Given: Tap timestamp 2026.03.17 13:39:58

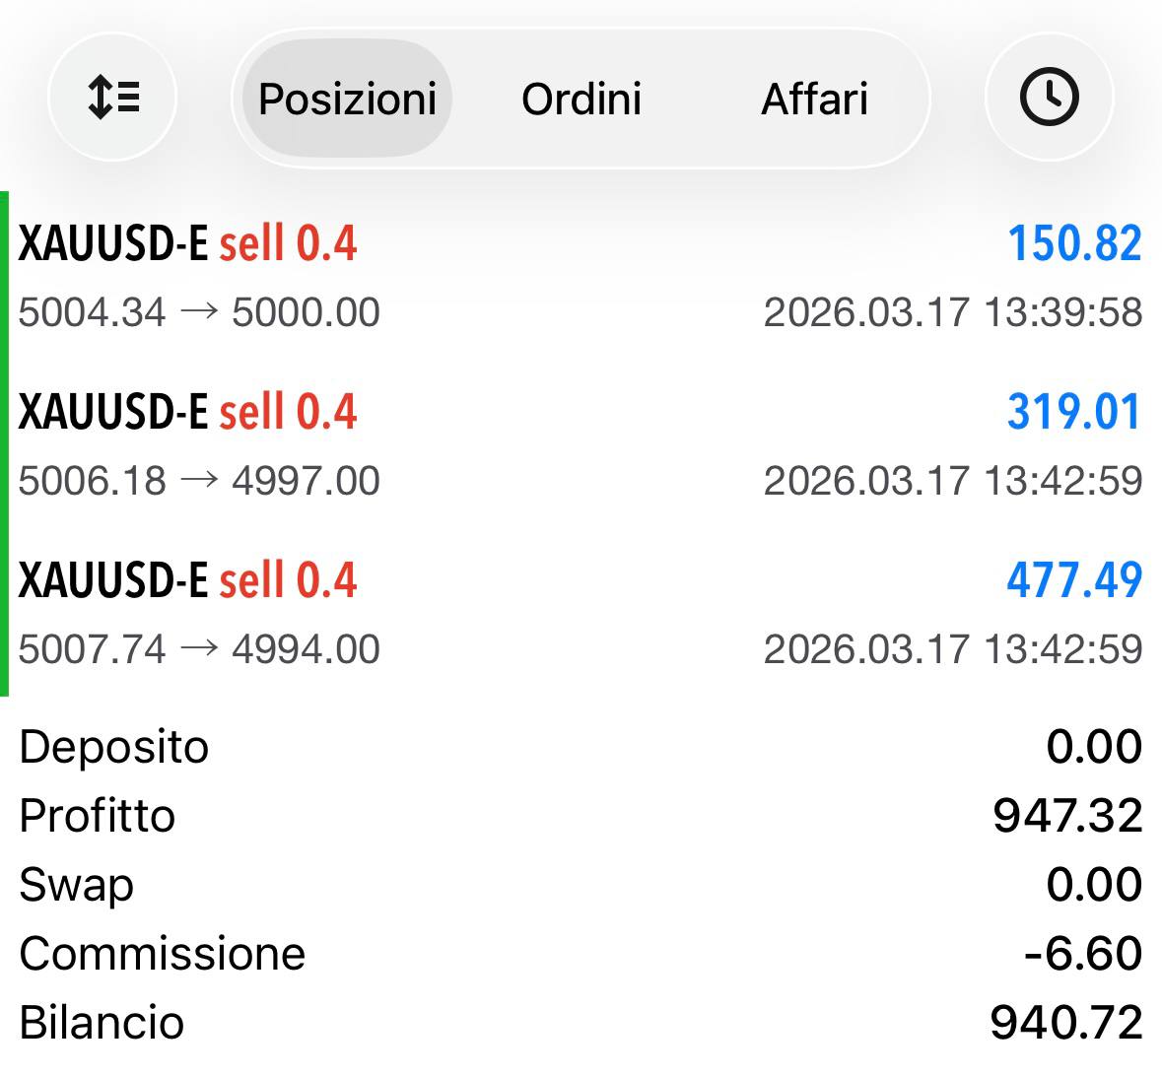Looking at the screenshot, I should (x=953, y=312).
